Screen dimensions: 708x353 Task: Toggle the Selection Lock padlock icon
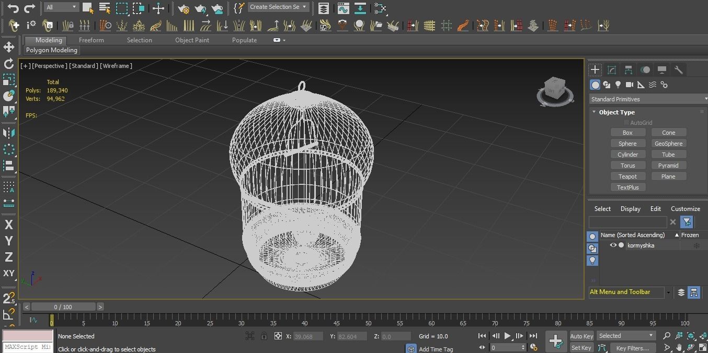pyautogui.click(x=264, y=336)
